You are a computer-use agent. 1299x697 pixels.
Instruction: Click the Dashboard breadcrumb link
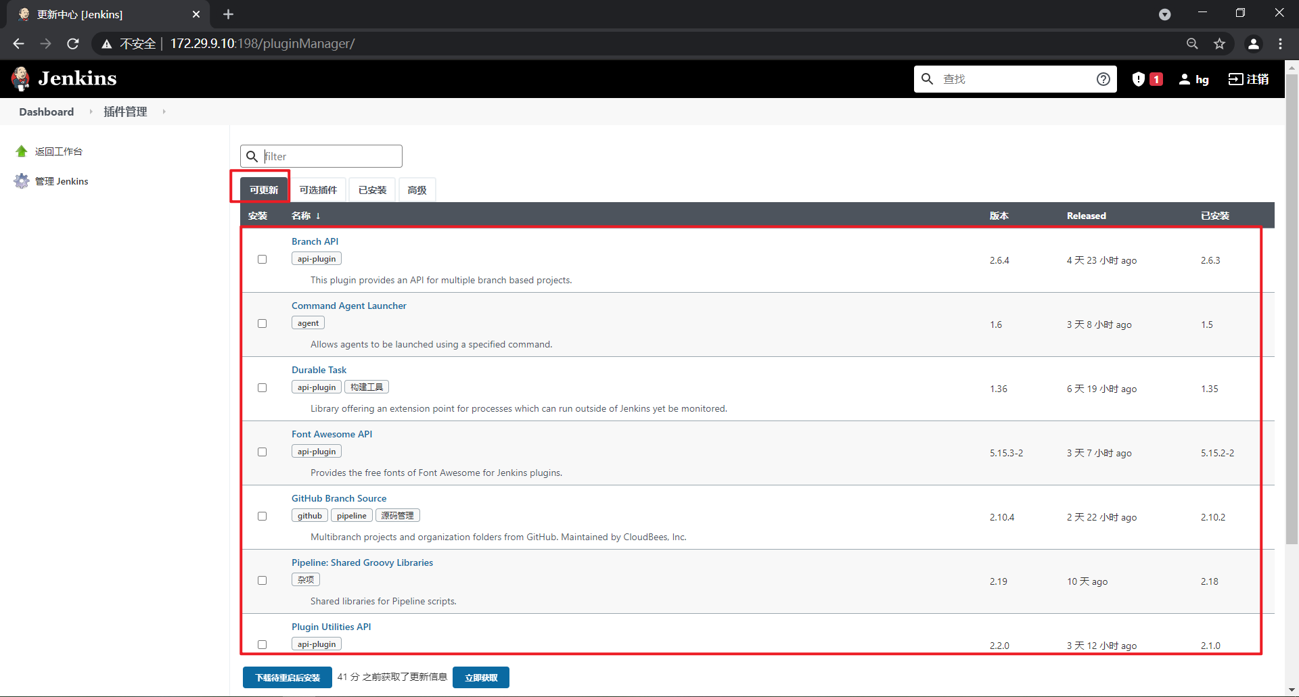47,112
